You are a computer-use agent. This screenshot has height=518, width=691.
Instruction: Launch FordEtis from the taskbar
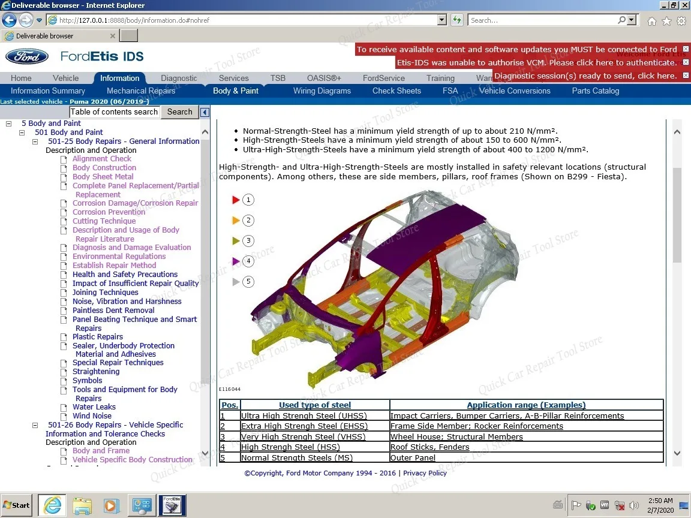(172, 505)
